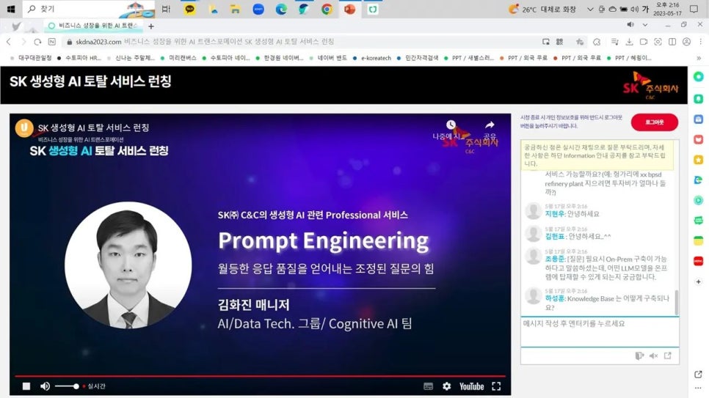Click the share (공유) arrow on the video
The width and height of the screenshot is (709, 398).
[490, 125]
